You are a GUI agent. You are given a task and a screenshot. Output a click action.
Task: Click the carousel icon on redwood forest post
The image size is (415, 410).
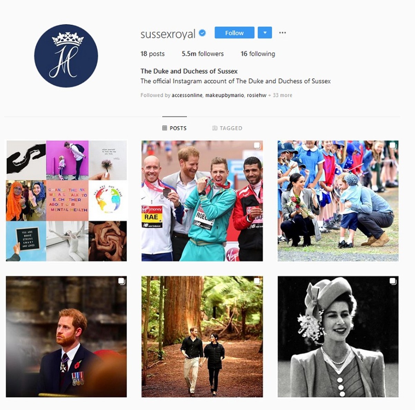coord(257,281)
